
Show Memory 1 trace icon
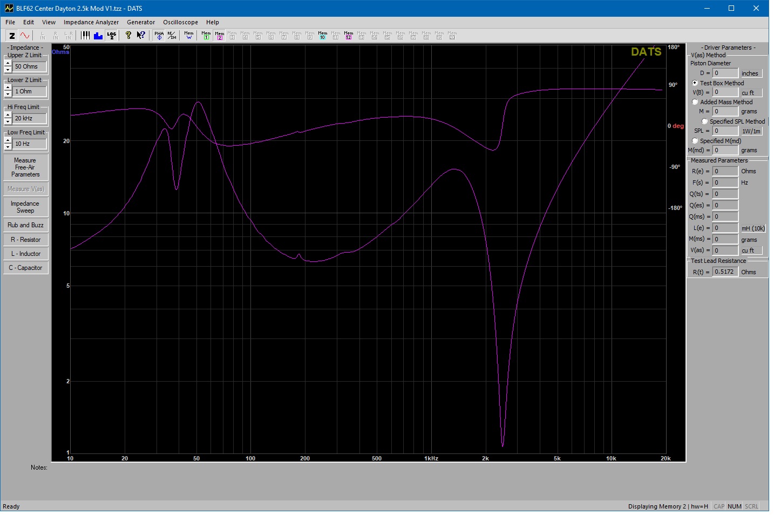206,36
